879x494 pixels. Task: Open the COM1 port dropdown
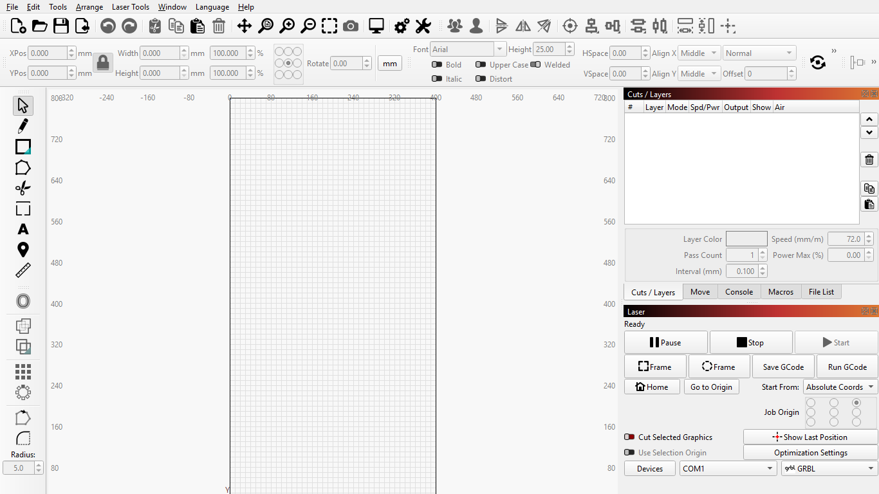pos(728,469)
